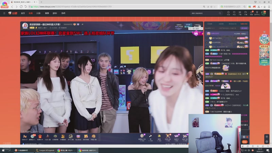Open the 决斗之巅 game icon
Image resolution: width=272 pixels, height=153 pixels.
tap(70, 137)
